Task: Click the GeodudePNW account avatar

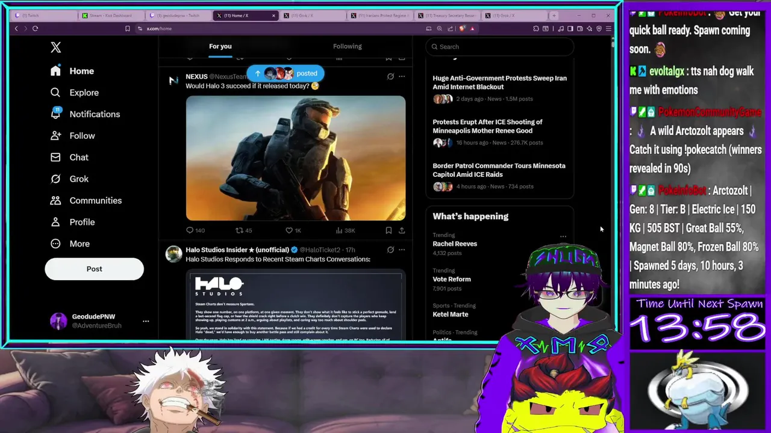Action: pos(58,321)
